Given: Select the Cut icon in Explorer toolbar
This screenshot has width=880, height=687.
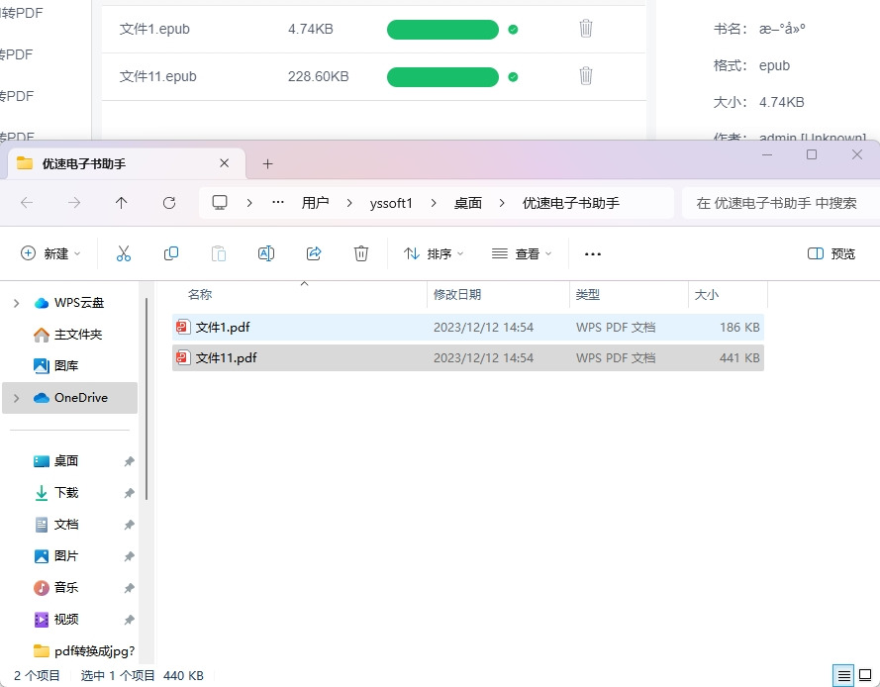Looking at the screenshot, I should click(124, 253).
